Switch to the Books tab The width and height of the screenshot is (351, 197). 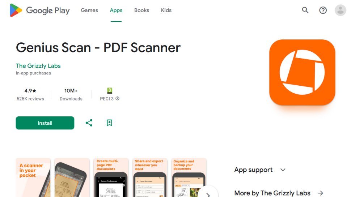[x=141, y=10]
